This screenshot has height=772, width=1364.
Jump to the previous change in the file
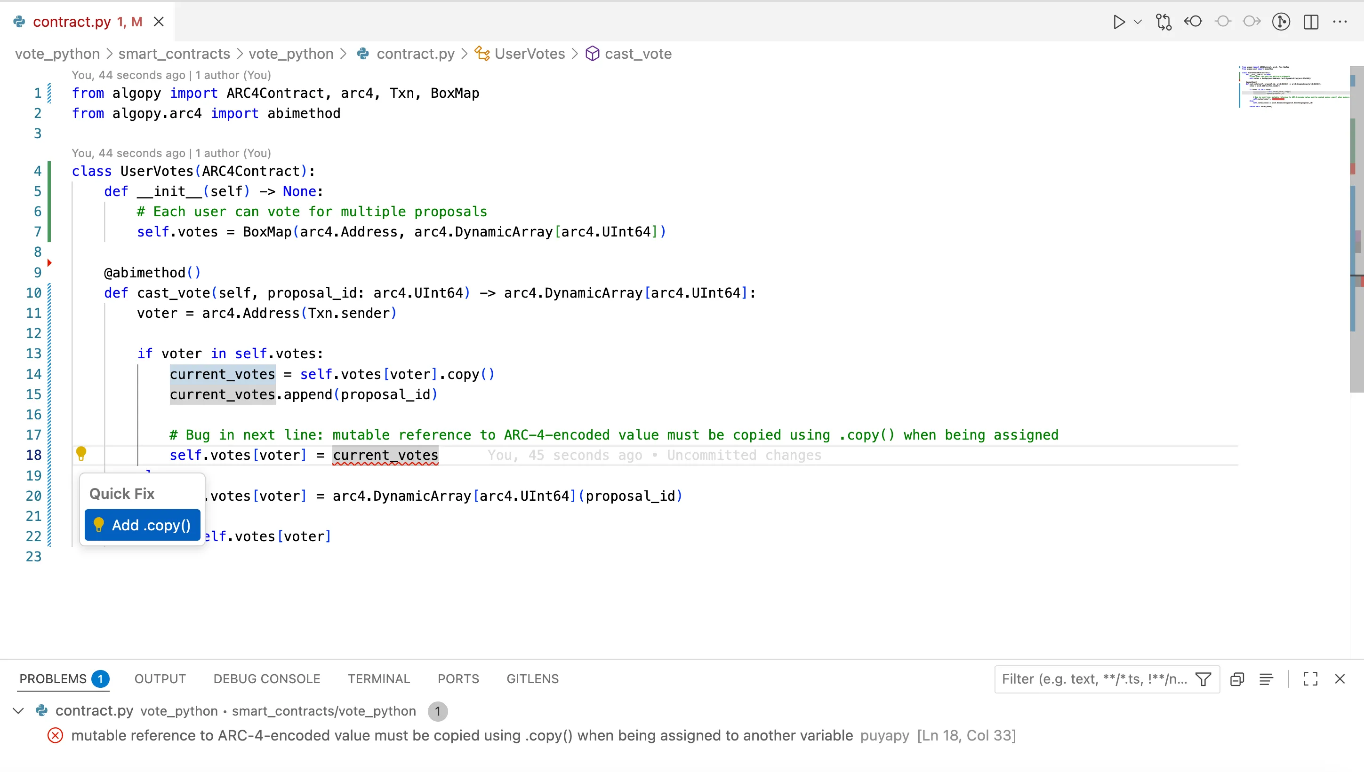(1193, 22)
